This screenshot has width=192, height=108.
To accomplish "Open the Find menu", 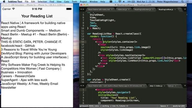I will click(x=52, y=1).
